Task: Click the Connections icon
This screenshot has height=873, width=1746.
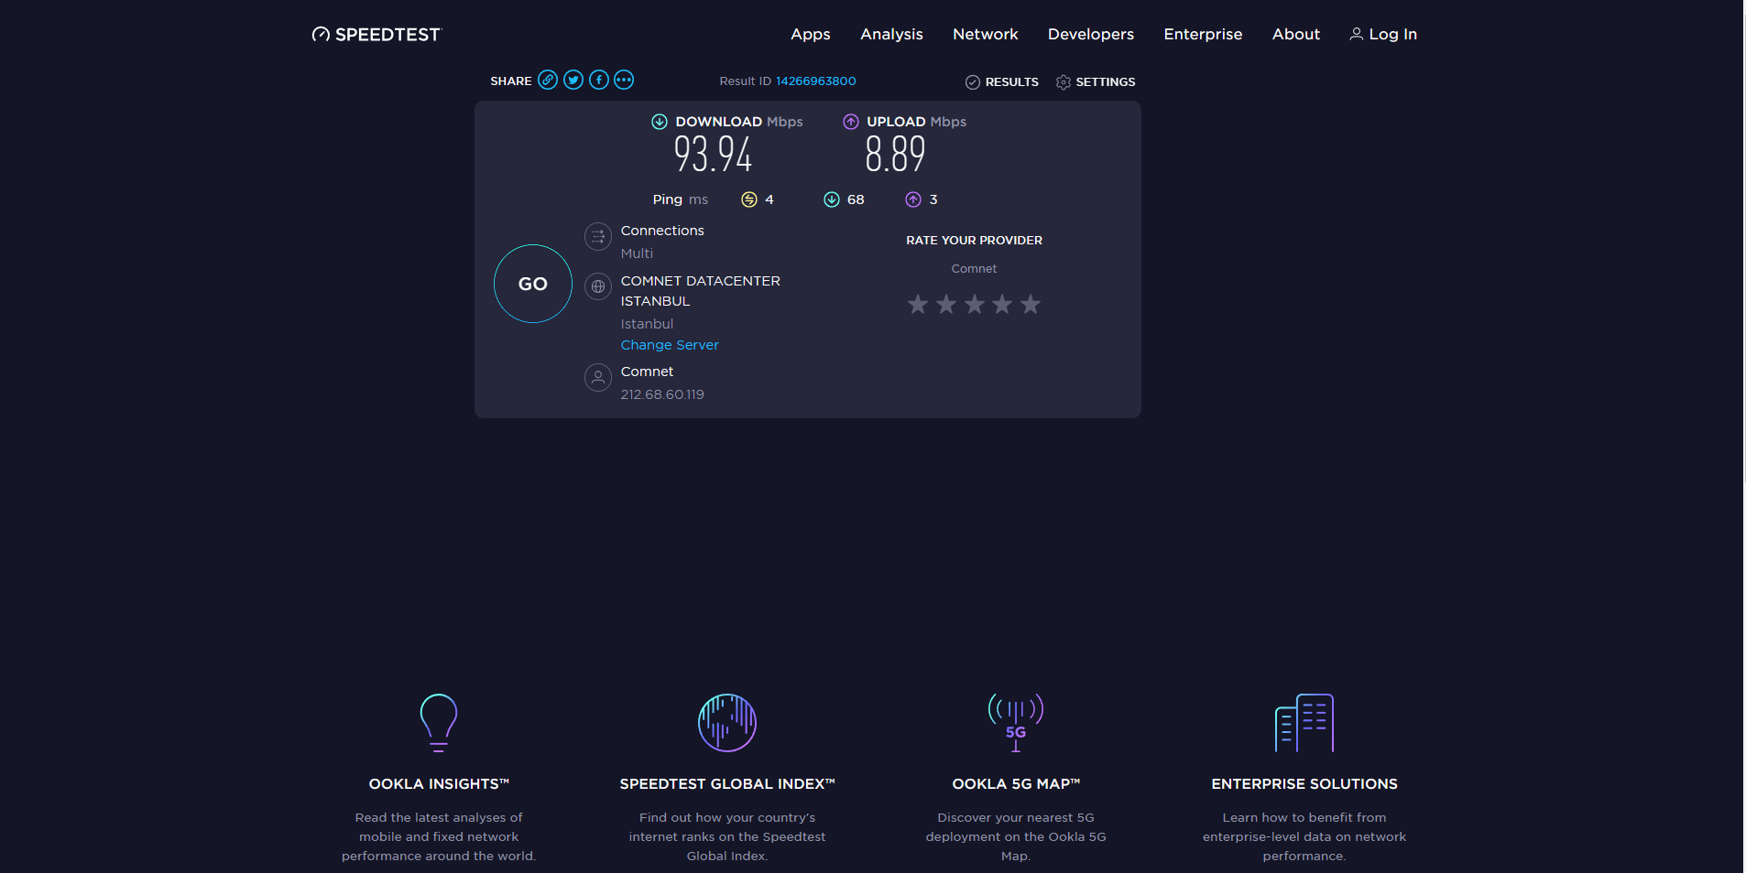Action: [x=598, y=237]
